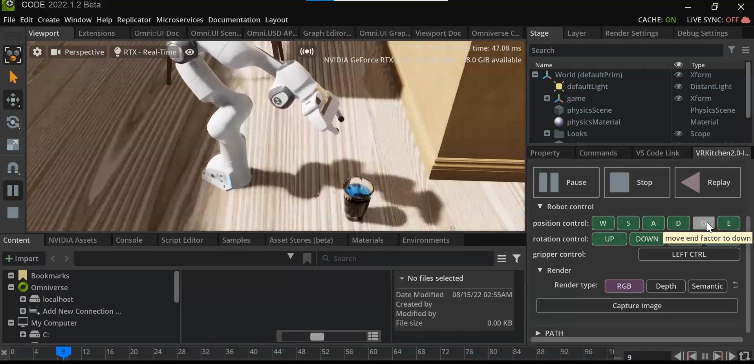Expand the Looks scope node
Screen dimensions: 754x364
tap(547, 134)
